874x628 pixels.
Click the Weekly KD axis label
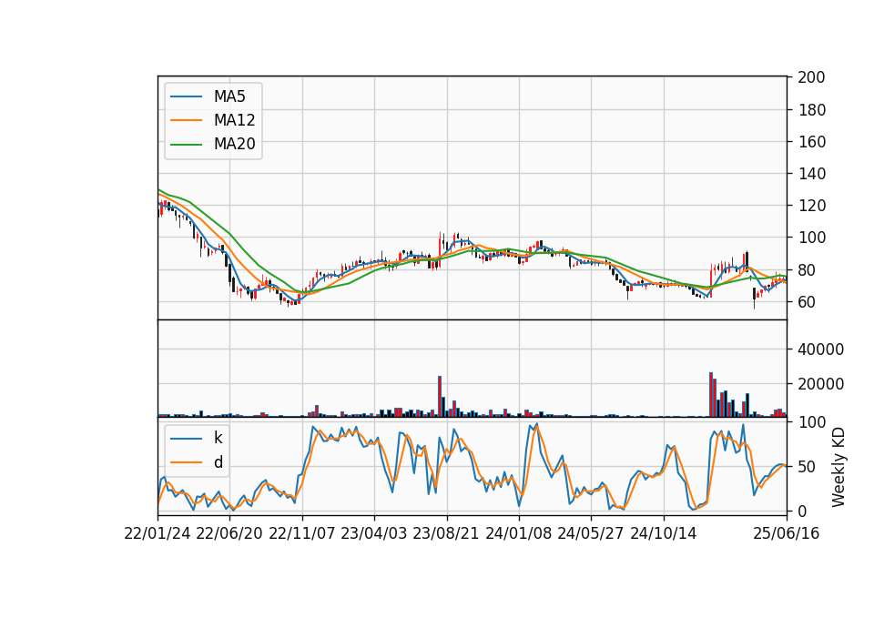click(838, 467)
